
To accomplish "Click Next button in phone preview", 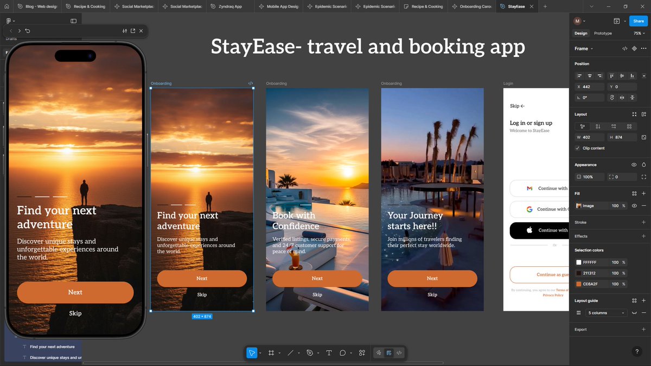I will (75, 292).
